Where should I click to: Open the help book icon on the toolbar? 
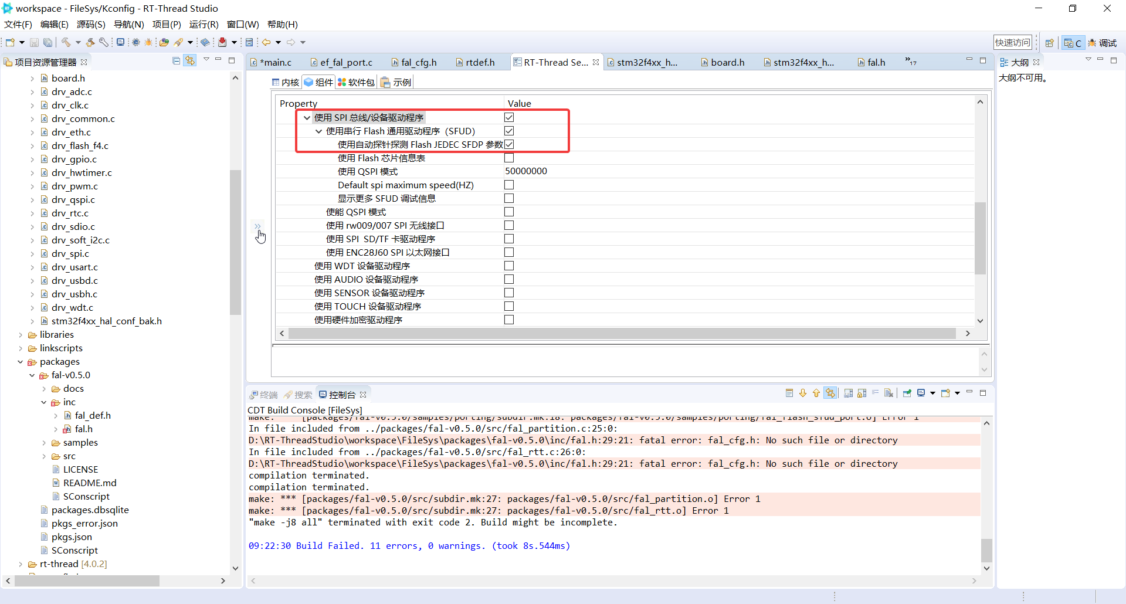pyautogui.click(x=205, y=42)
